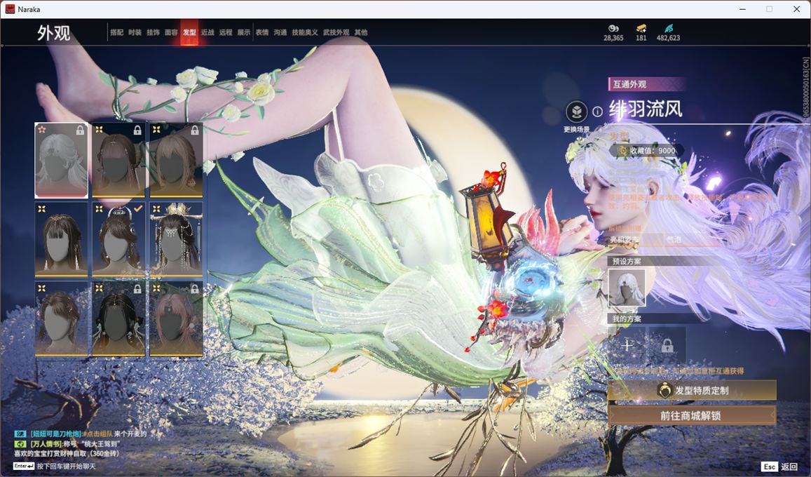811x477 pixels.
Task: Click the 发型特质定制 button
Action: tap(692, 390)
